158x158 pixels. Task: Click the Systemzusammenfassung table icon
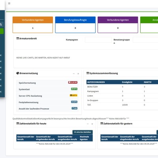pyautogui.click(x=88, y=73)
